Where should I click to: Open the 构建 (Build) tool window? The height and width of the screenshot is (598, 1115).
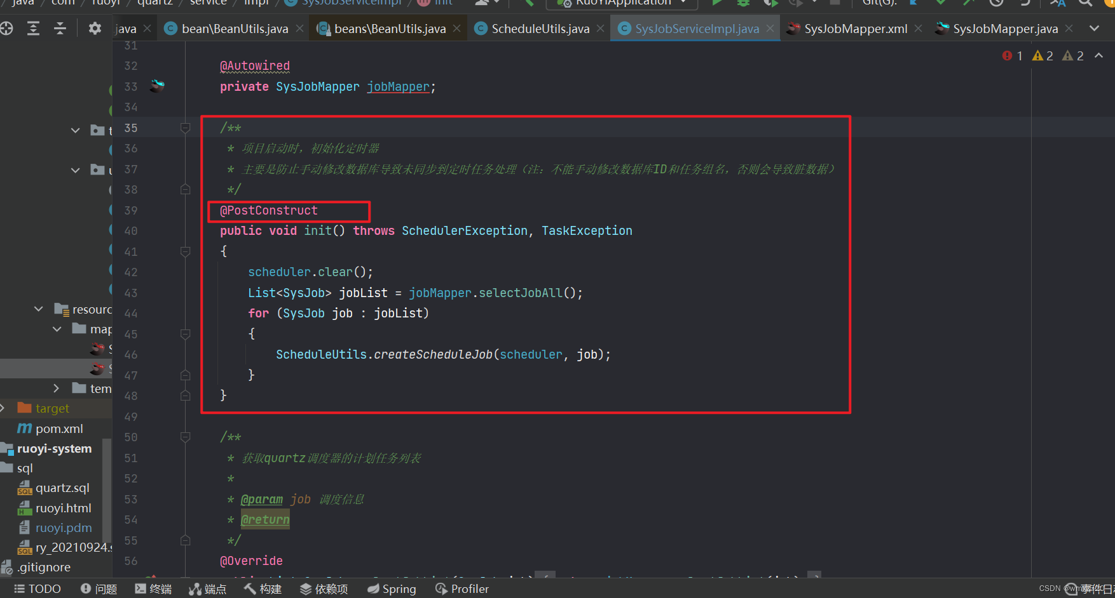[263, 589]
